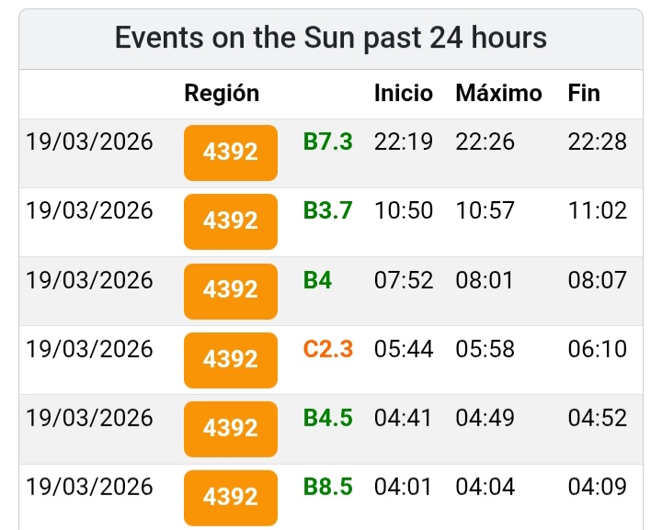Click the Inicio column header
Viewport: 662px width, 530px height.
[x=403, y=93]
